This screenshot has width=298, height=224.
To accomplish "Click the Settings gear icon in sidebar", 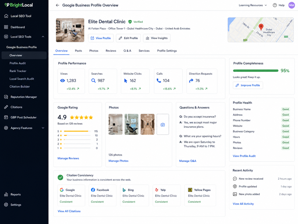I will pyautogui.click(x=6, y=204).
